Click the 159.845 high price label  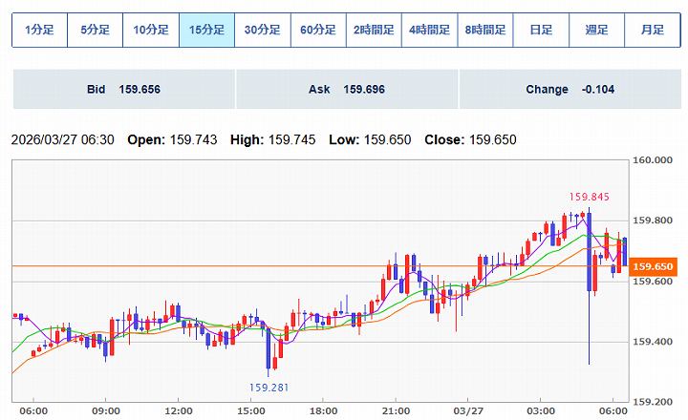point(589,198)
